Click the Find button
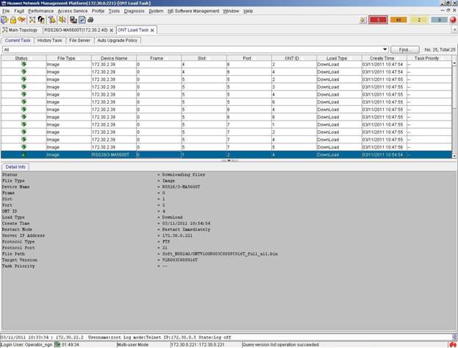The height and width of the screenshot is (348, 458). (404, 50)
